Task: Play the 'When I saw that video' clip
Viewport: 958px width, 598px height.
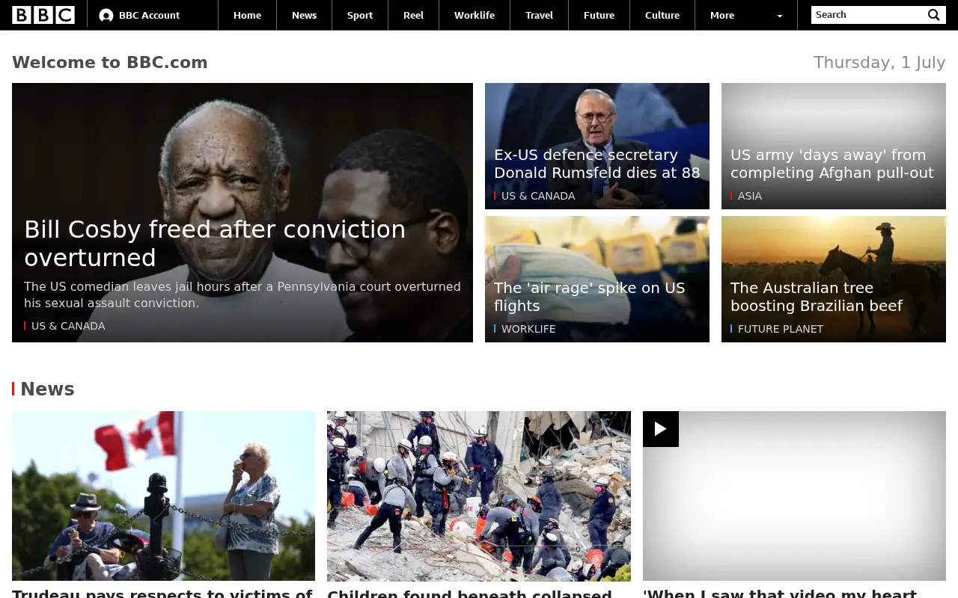Action: tap(661, 429)
